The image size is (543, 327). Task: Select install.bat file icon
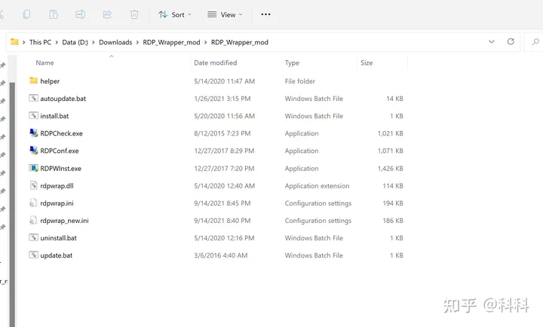(33, 115)
